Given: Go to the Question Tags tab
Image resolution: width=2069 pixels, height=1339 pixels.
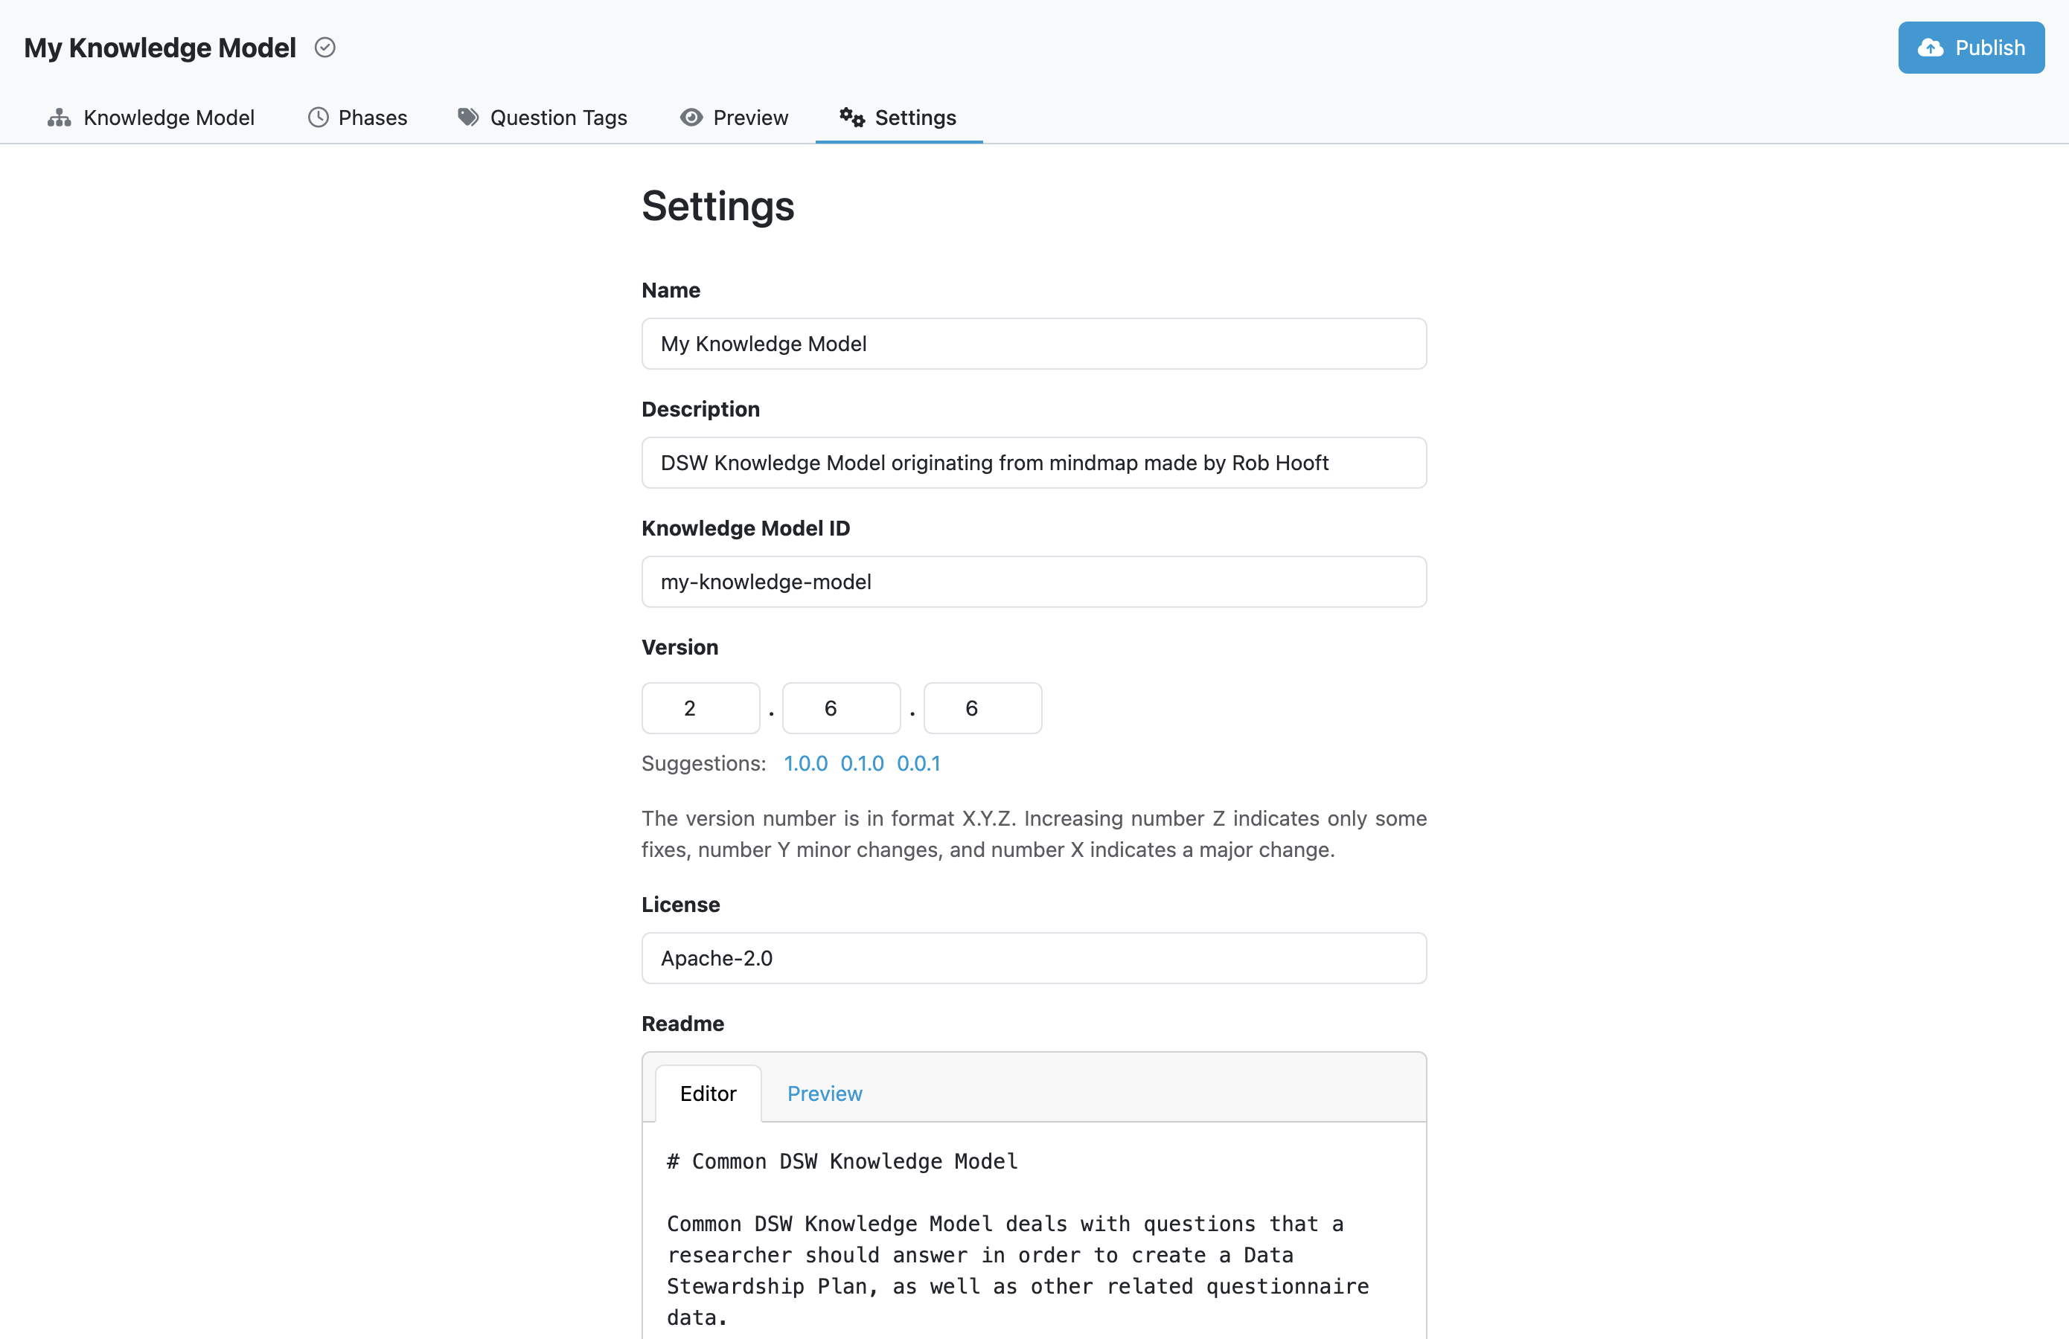Looking at the screenshot, I should pos(543,118).
